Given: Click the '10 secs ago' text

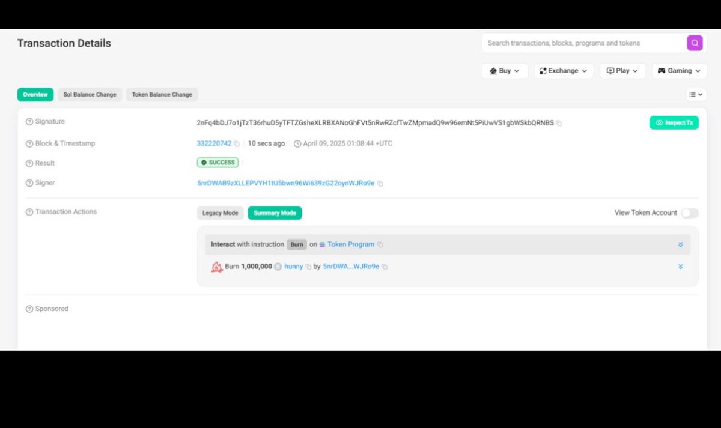Looking at the screenshot, I should [267, 144].
